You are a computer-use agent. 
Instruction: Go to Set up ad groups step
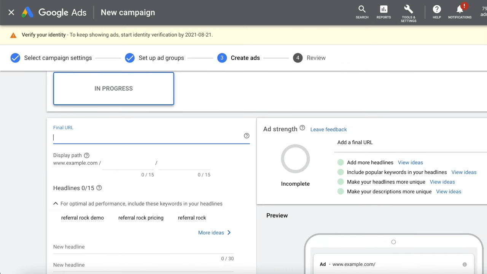[161, 58]
